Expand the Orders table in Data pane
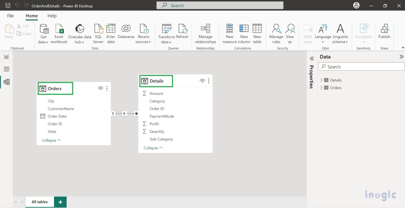The image size is (405, 208). (x=321, y=88)
